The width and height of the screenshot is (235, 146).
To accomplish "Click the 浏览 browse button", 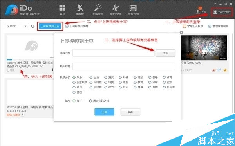I will click(165, 53).
